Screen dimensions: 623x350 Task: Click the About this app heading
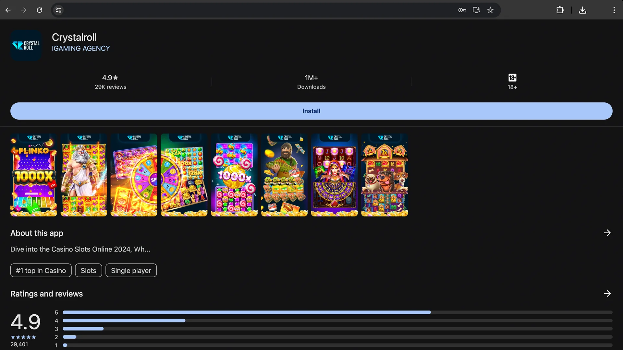click(x=37, y=233)
